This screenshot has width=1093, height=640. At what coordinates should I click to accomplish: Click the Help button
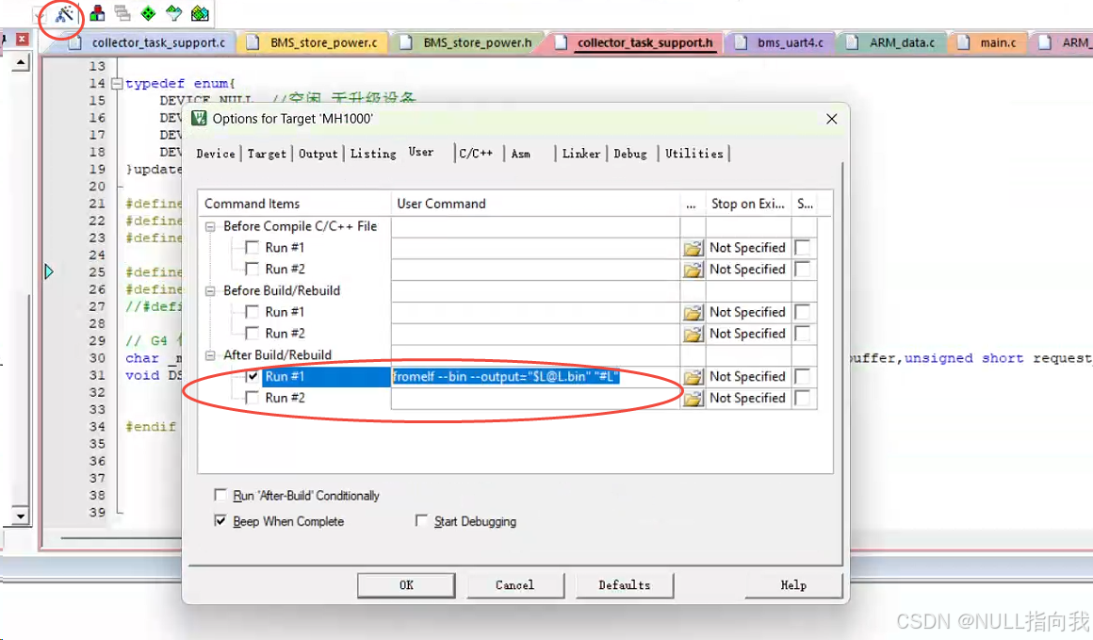793,585
